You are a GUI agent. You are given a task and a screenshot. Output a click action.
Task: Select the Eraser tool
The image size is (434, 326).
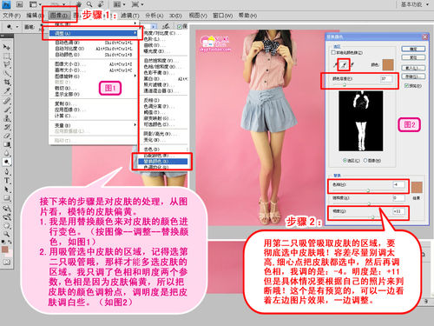pyautogui.click(x=6, y=136)
